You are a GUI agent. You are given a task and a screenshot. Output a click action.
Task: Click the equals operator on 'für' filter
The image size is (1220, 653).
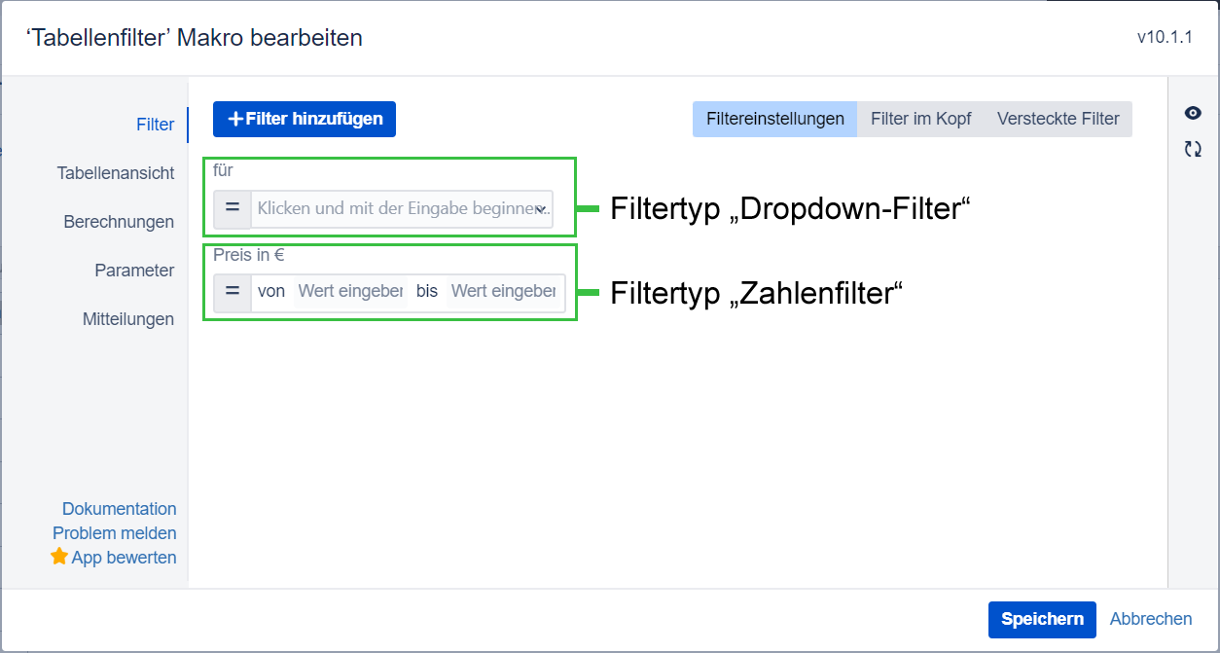pos(233,209)
